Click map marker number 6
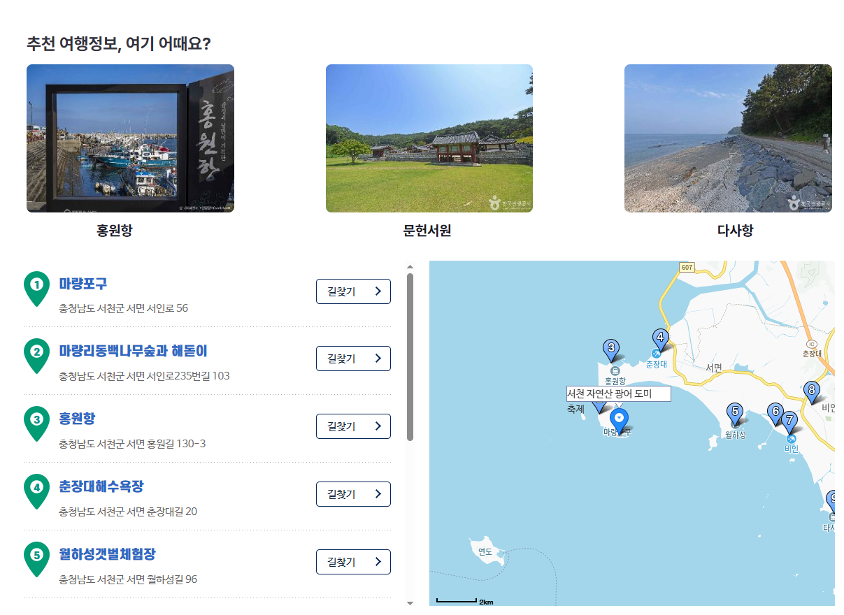Viewport: 844px width, 615px height. 774,414
